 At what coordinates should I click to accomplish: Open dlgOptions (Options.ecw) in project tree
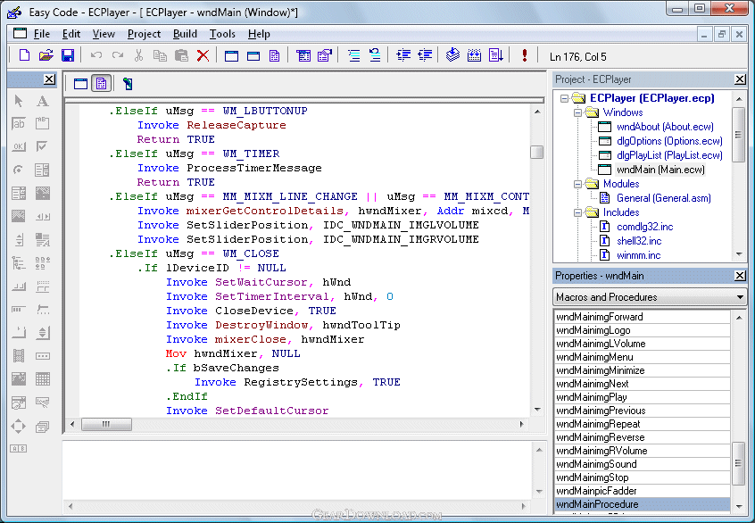tap(668, 141)
